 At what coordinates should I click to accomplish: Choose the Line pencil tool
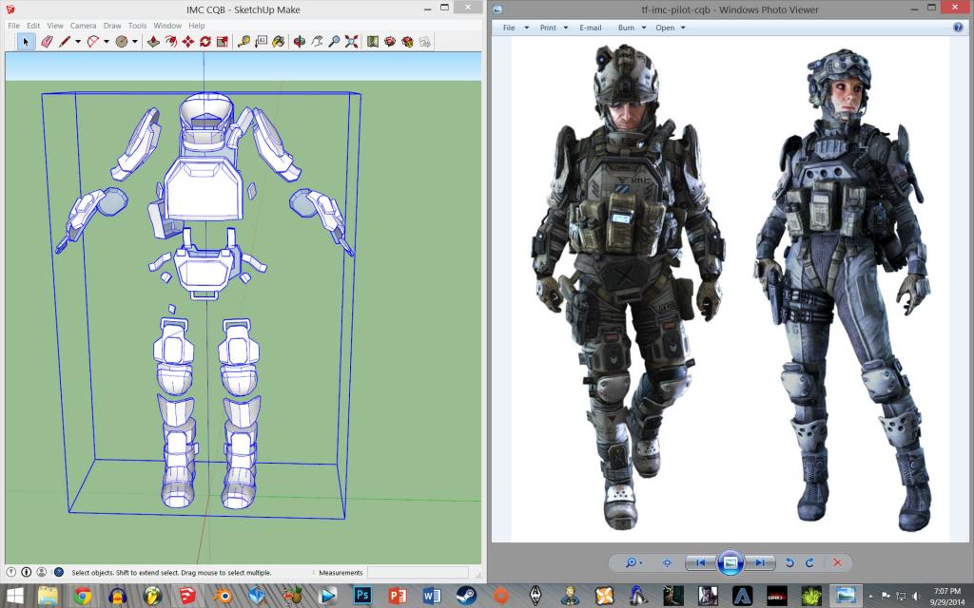click(x=64, y=42)
